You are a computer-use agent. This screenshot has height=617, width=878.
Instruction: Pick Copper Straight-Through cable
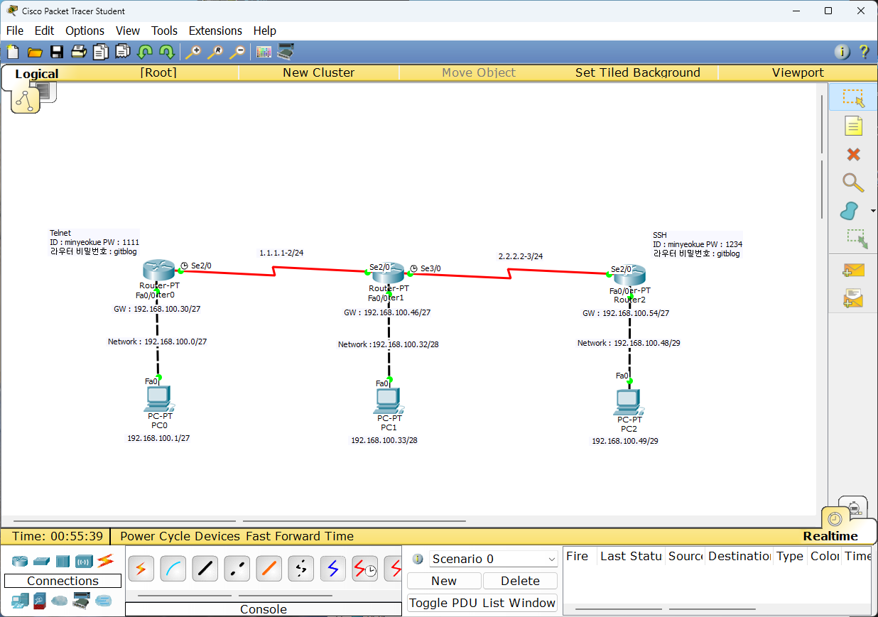click(205, 568)
